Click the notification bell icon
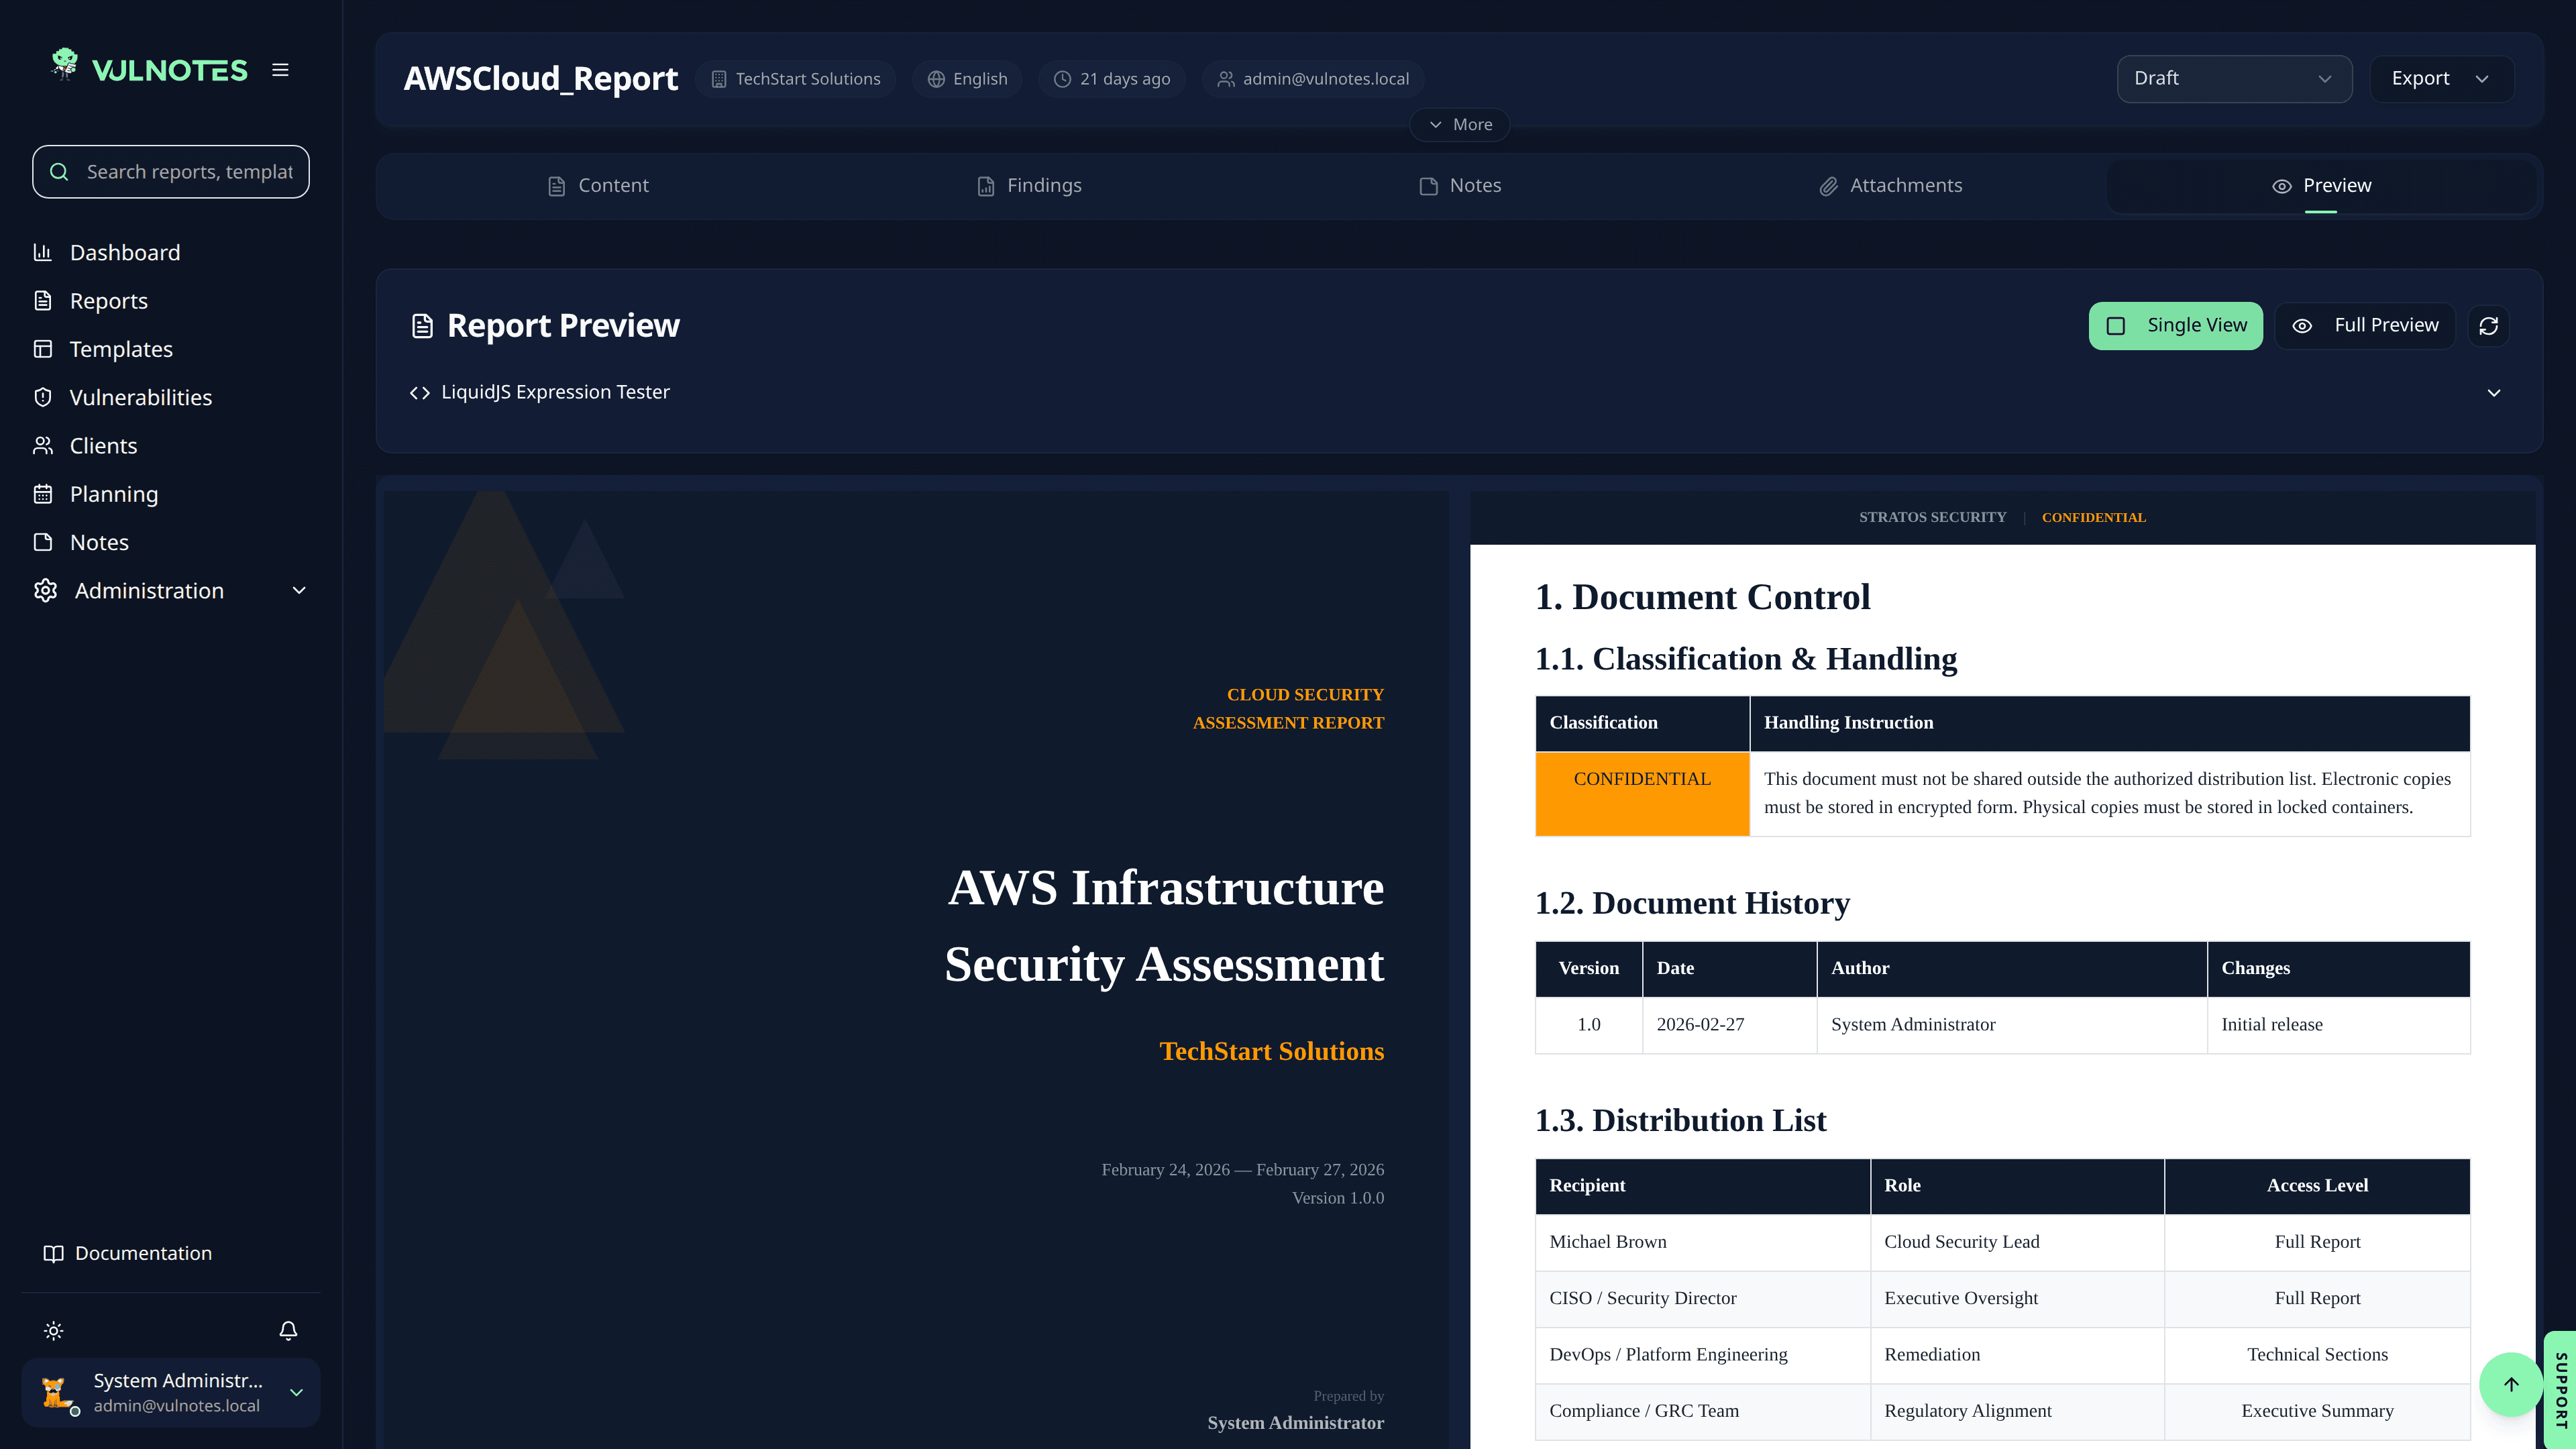This screenshot has width=2576, height=1449. pos(288,1330)
